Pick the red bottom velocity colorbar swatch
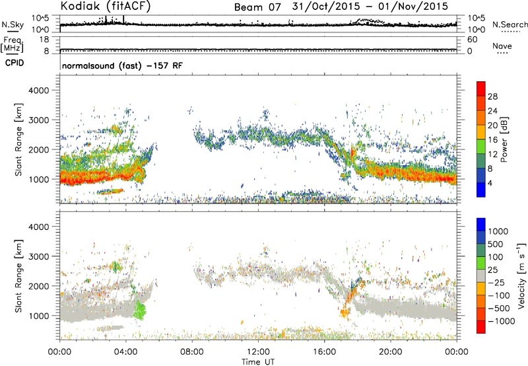 coord(481,327)
